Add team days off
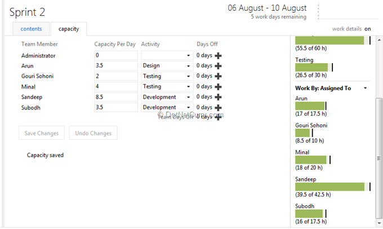 (x=219, y=117)
